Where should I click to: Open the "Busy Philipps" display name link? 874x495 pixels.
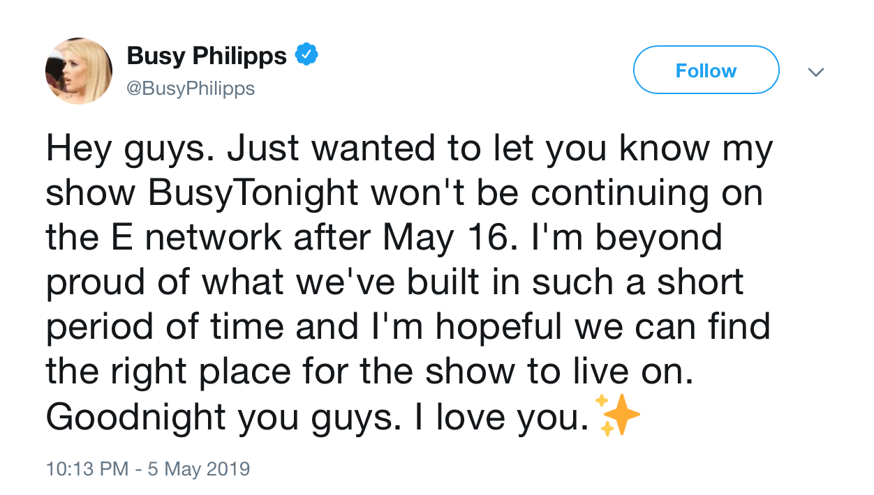tap(207, 56)
